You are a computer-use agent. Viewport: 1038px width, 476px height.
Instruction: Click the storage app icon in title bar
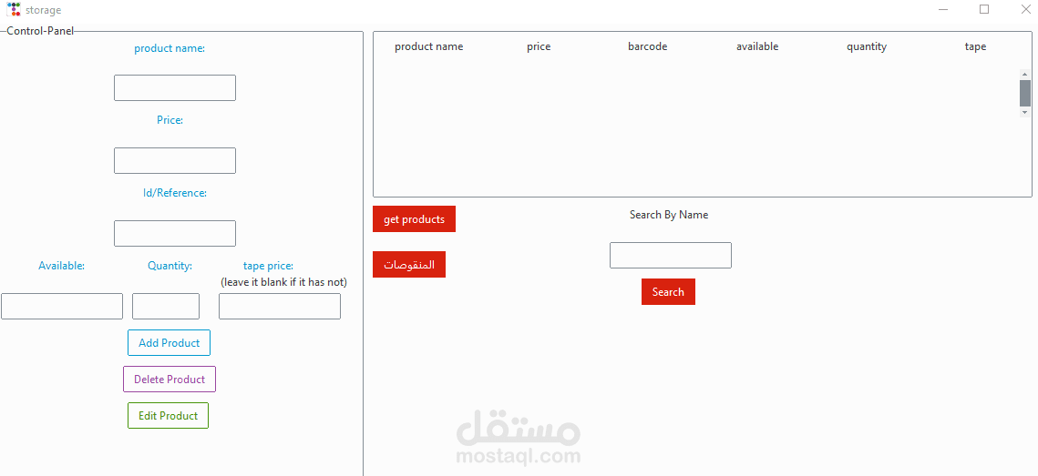tap(14, 9)
